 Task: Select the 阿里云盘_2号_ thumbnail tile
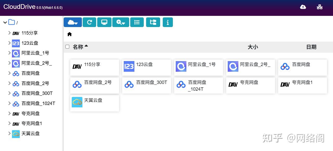pyautogui.click(x=250, y=67)
